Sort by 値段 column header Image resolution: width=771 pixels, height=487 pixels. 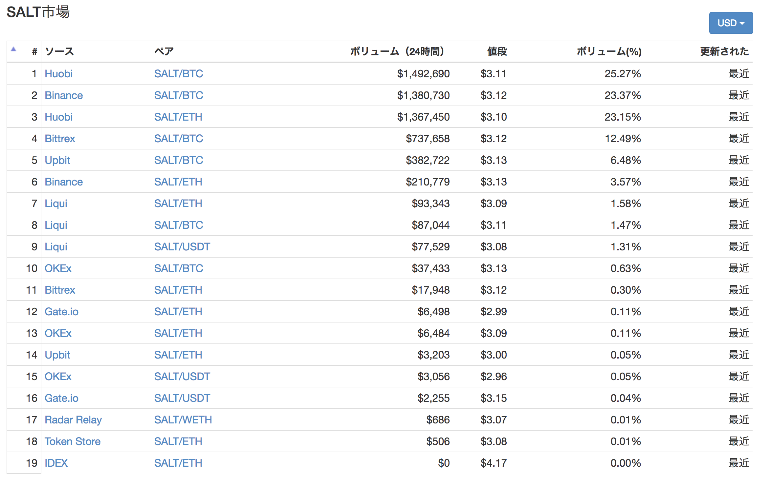pyautogui.click(x=497, y=51)
